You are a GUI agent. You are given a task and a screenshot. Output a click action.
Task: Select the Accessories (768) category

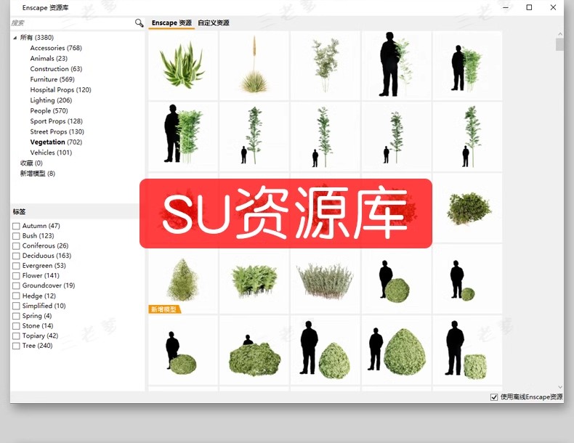pos(56,48)
